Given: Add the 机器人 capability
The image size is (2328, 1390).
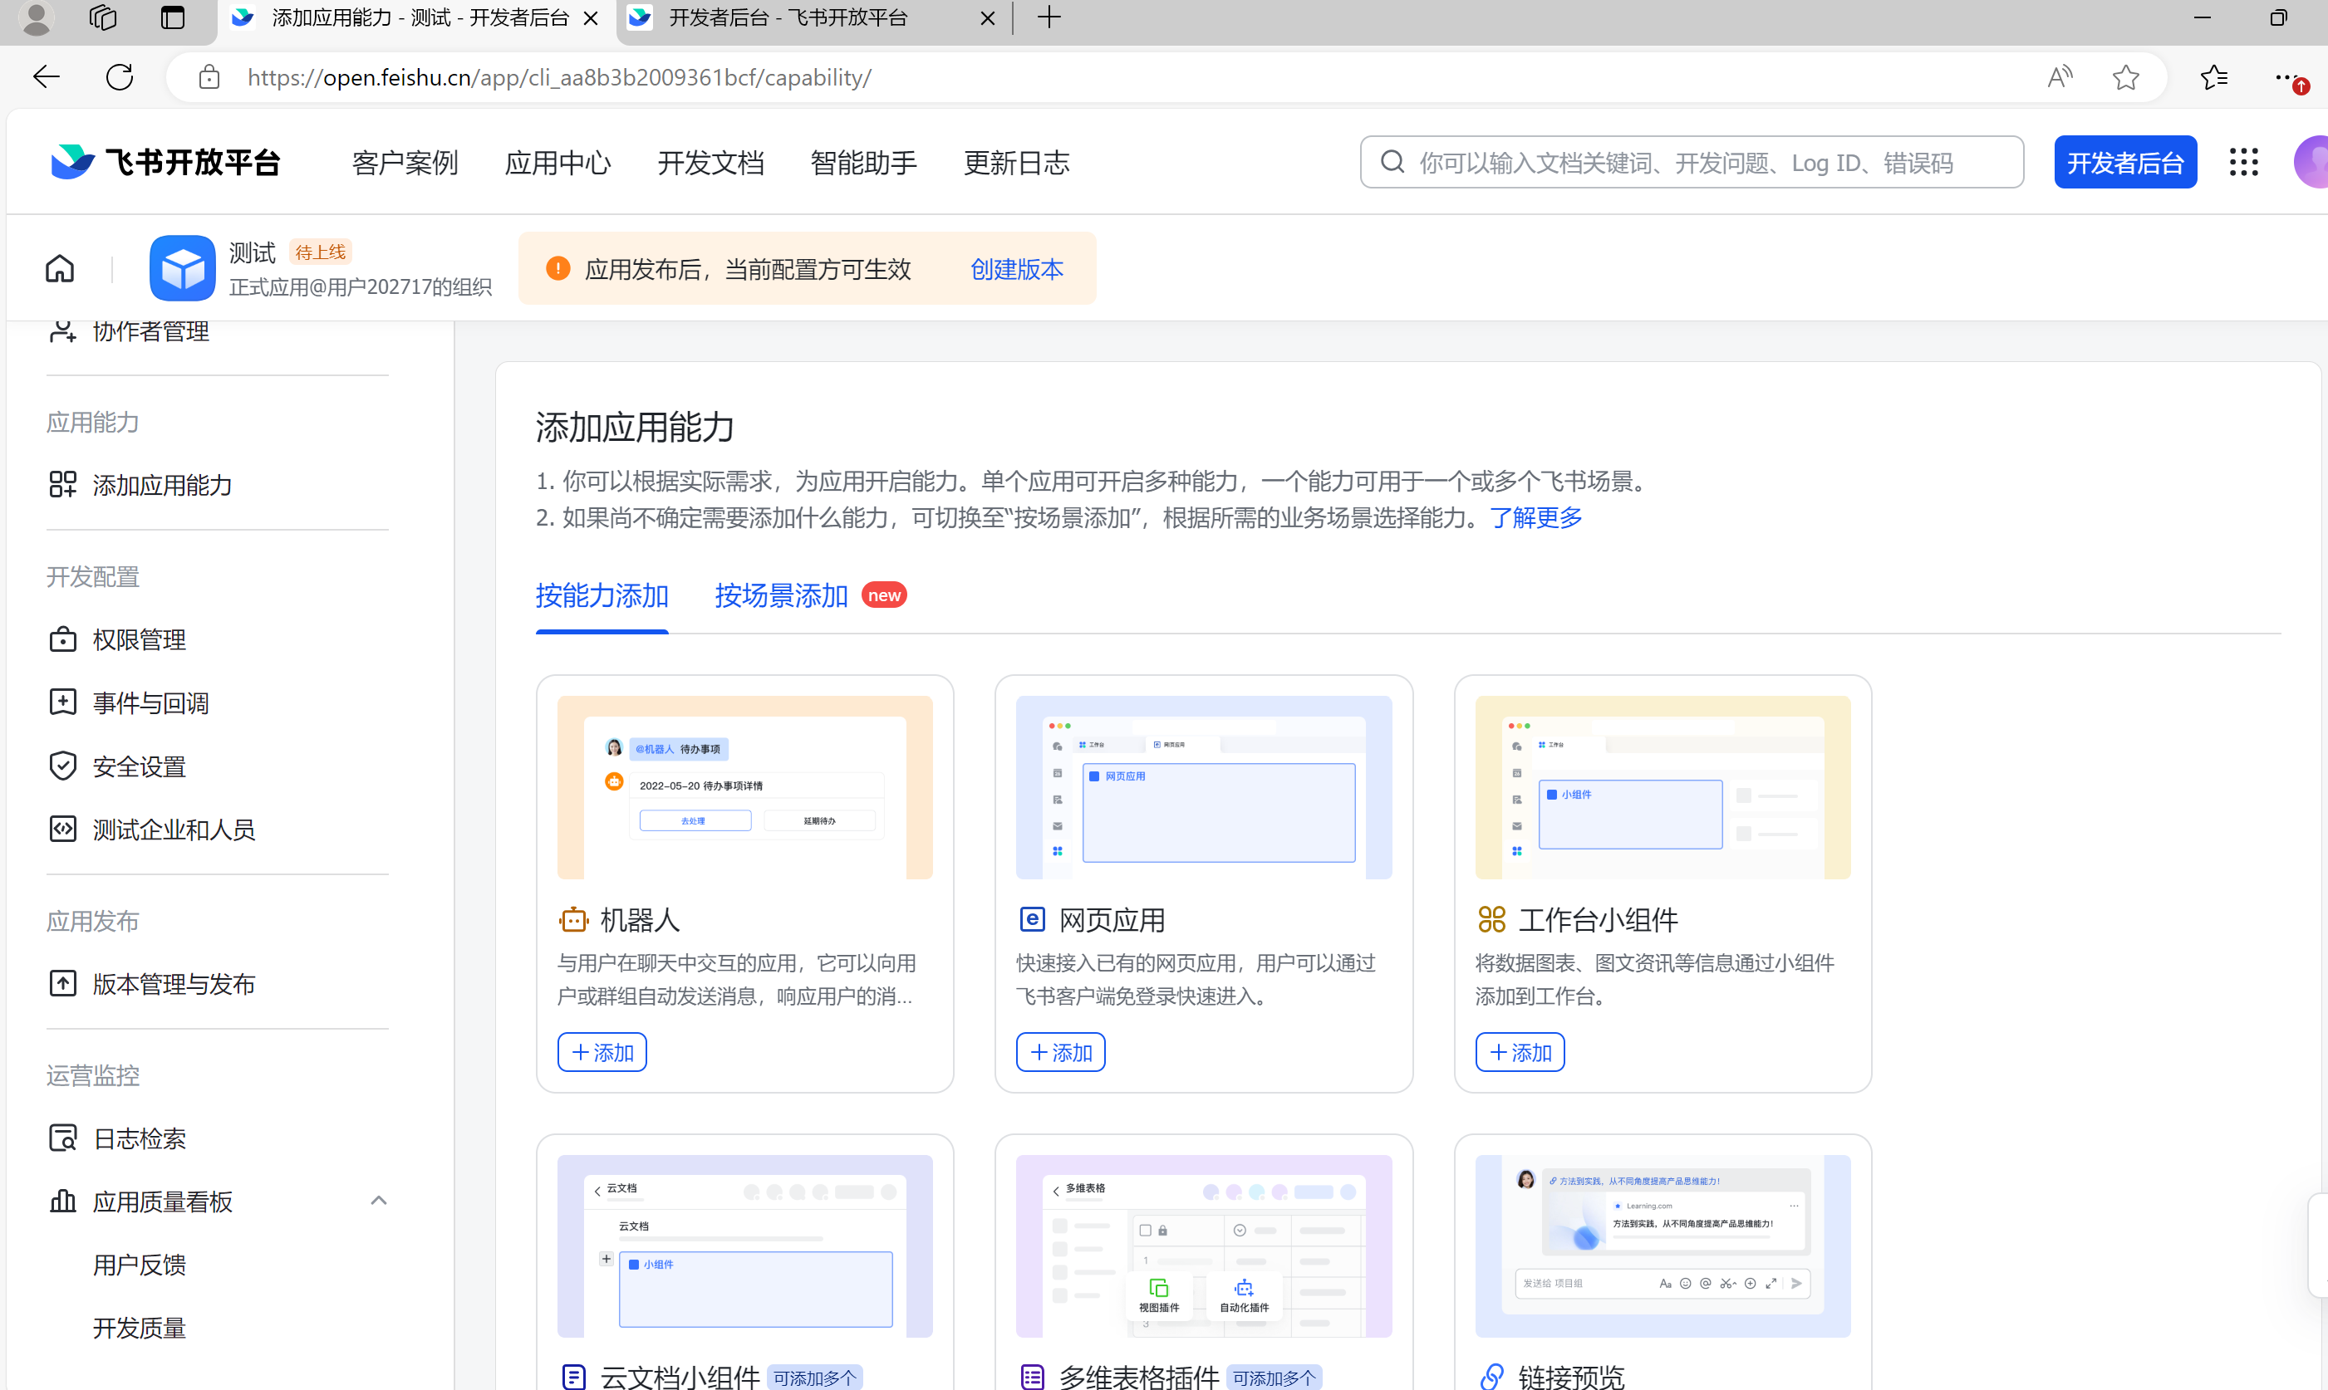Looking at the screenshot, I should 602,1052.
